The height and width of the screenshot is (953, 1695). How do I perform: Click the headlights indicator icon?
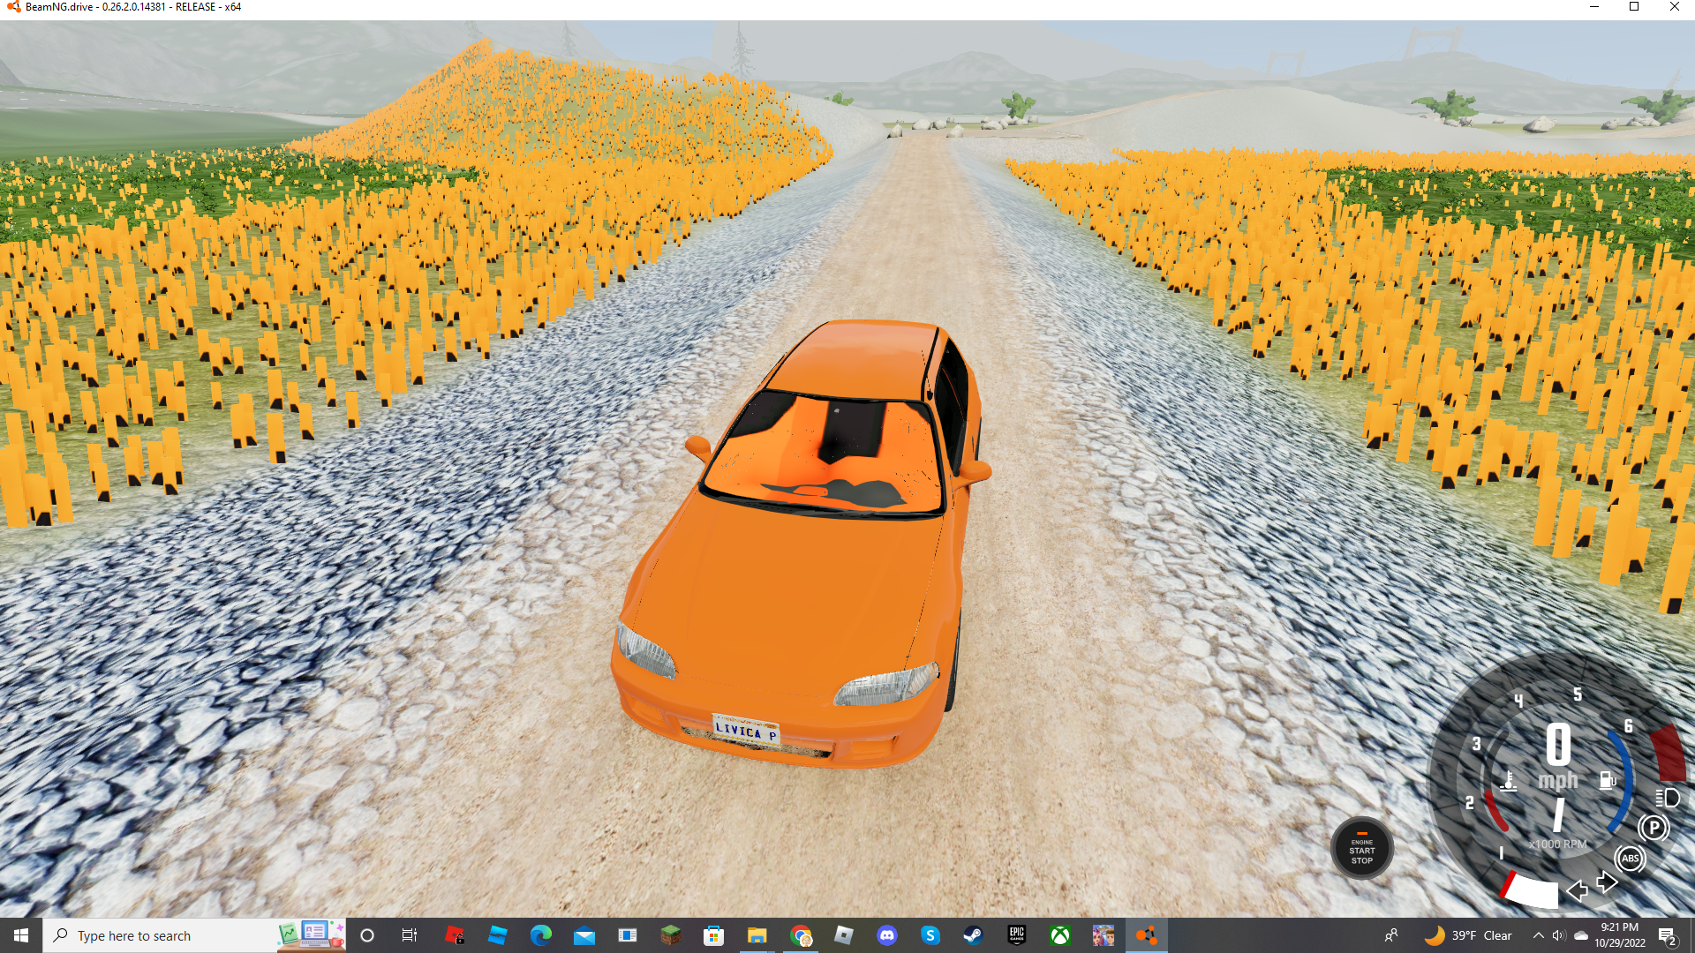click(x=1668, y=798)
